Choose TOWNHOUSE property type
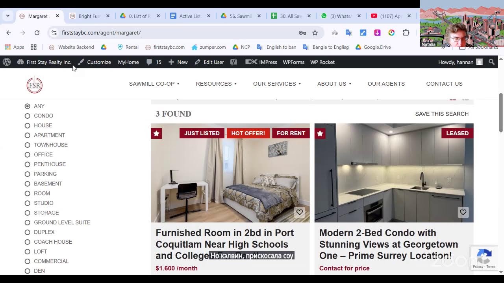 27,145
